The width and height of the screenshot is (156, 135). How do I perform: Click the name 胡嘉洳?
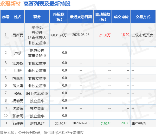coord(18,78)
